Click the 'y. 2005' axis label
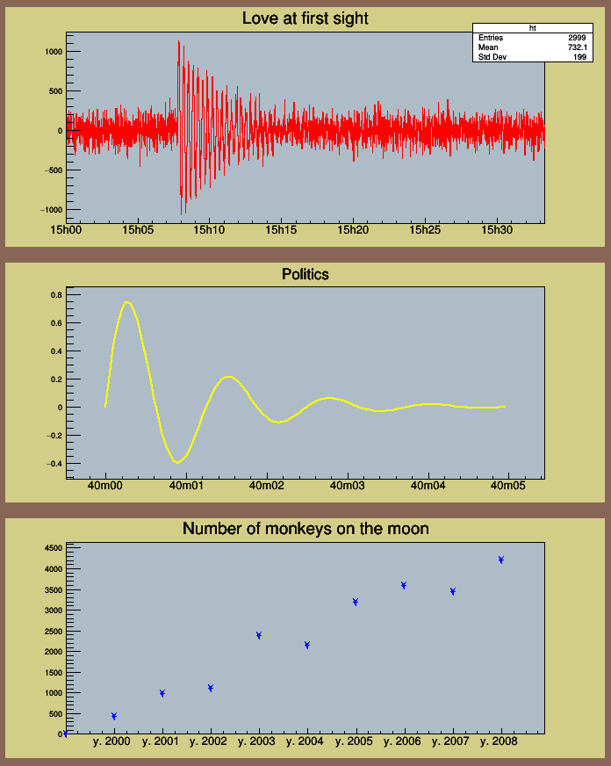 tap(354, 741)
